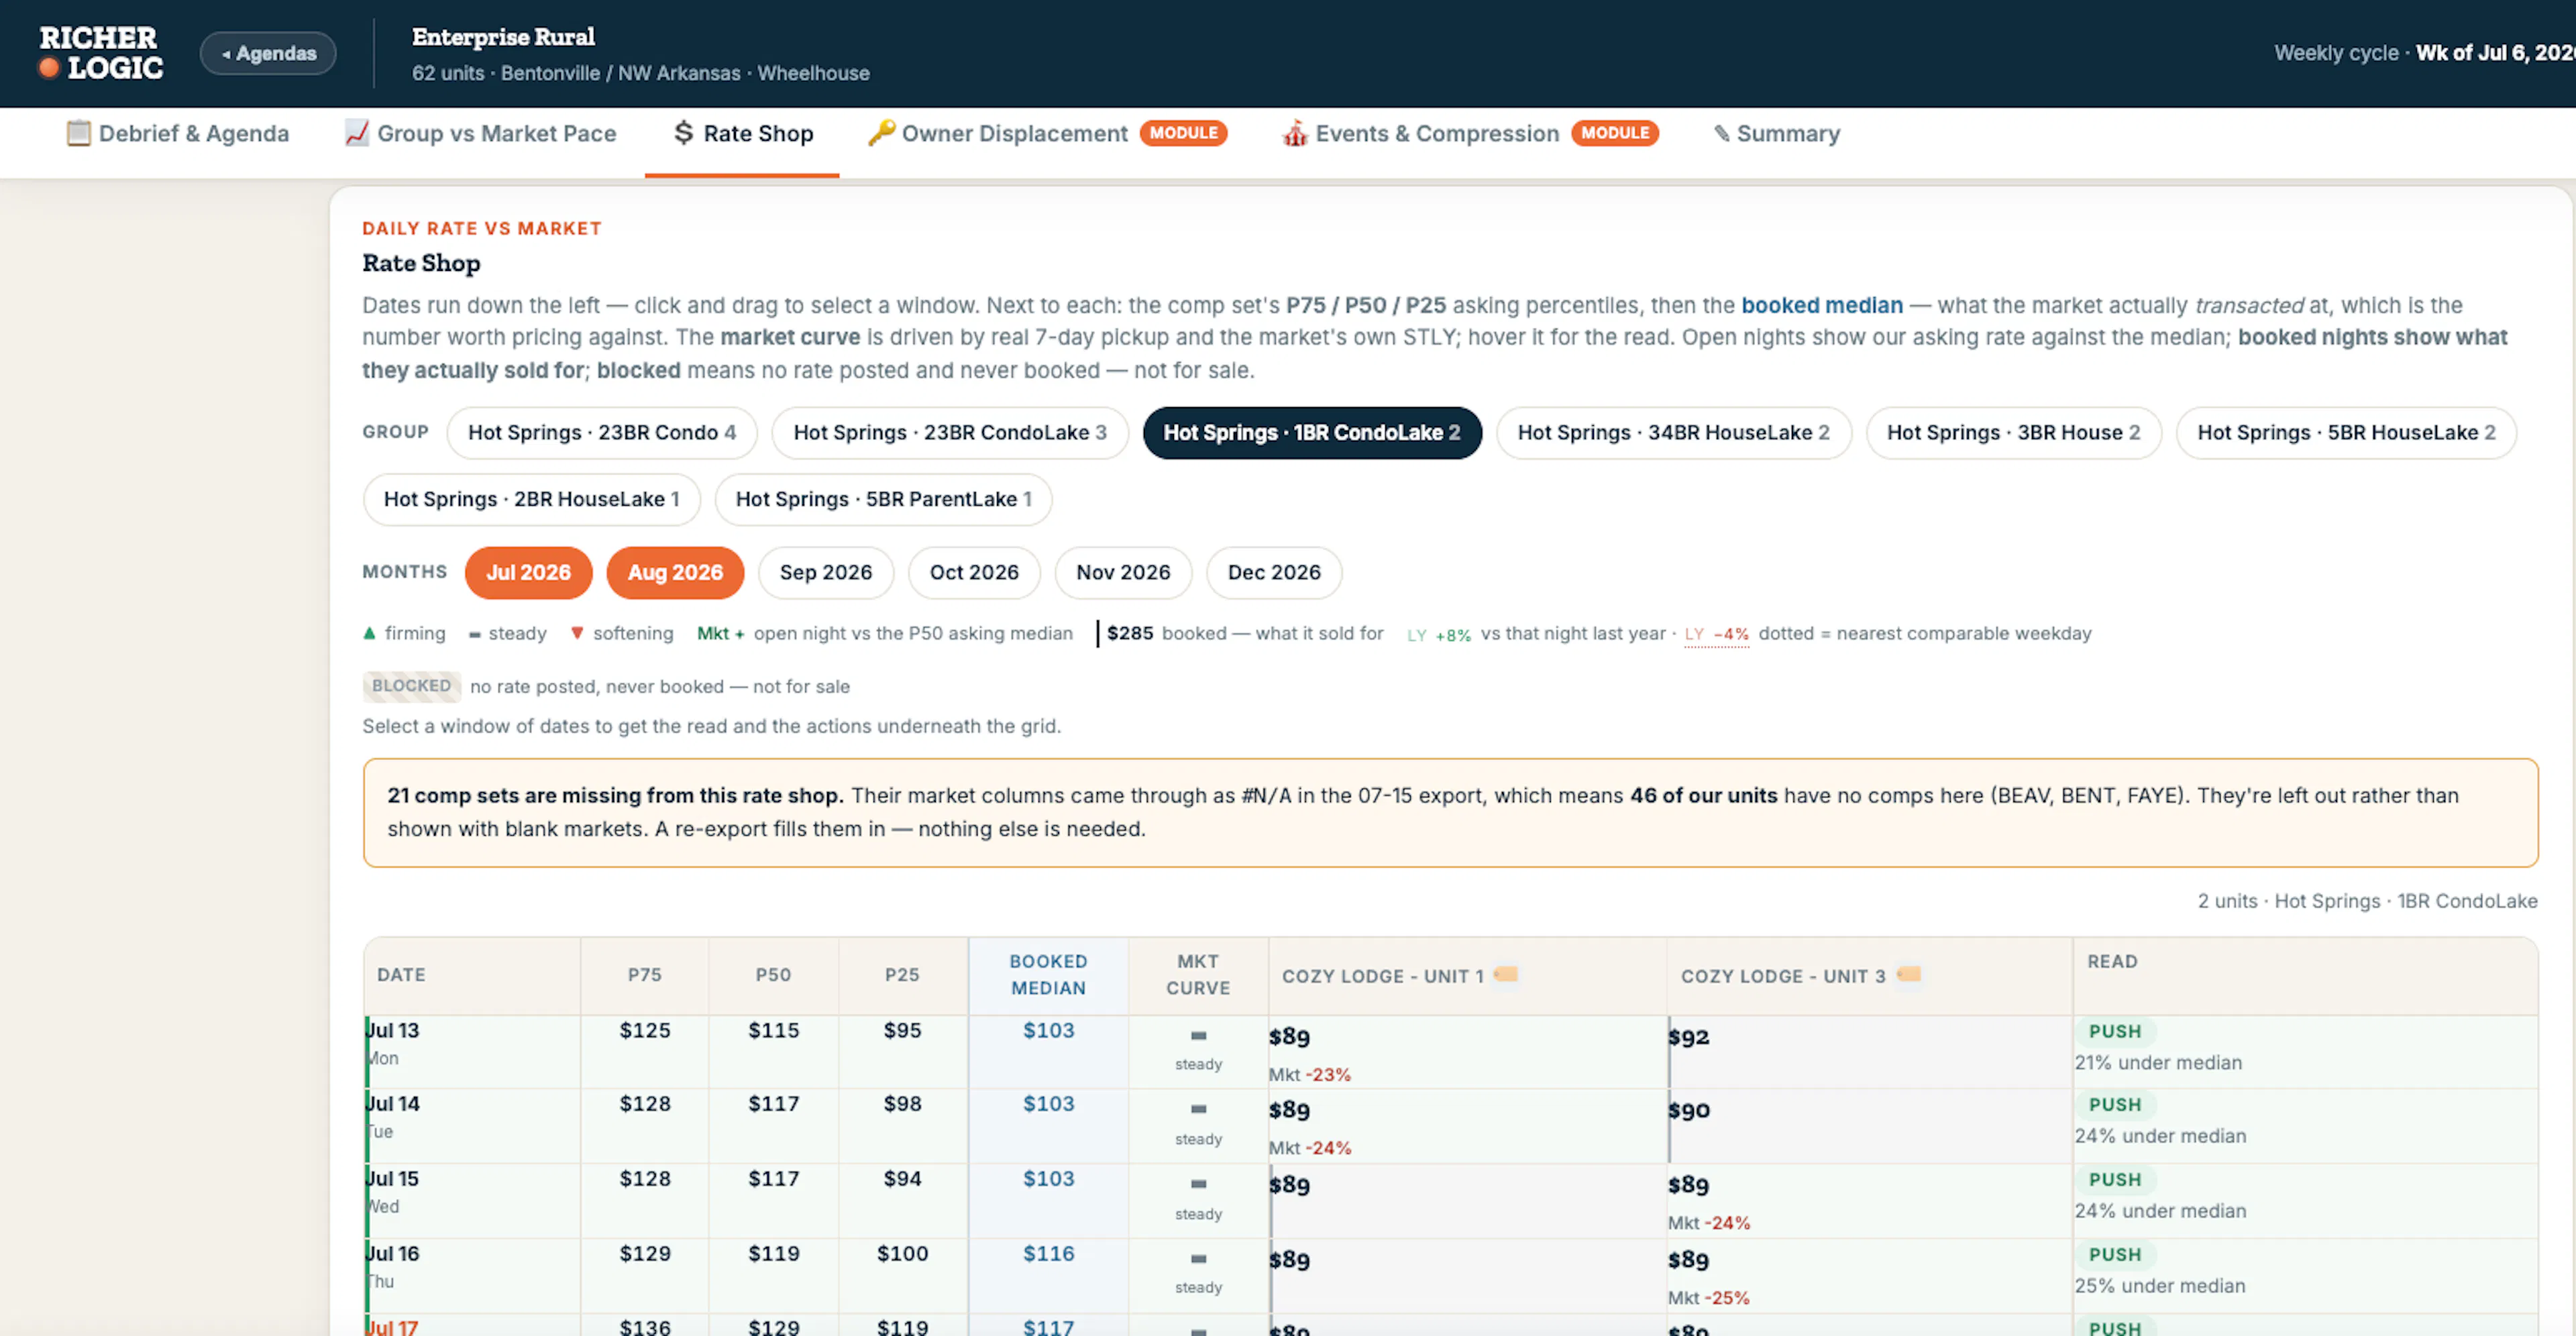Select group Hot Springs · 5BR ParentLake
Screen dimensions: 2576x1336
click(884, 499)
